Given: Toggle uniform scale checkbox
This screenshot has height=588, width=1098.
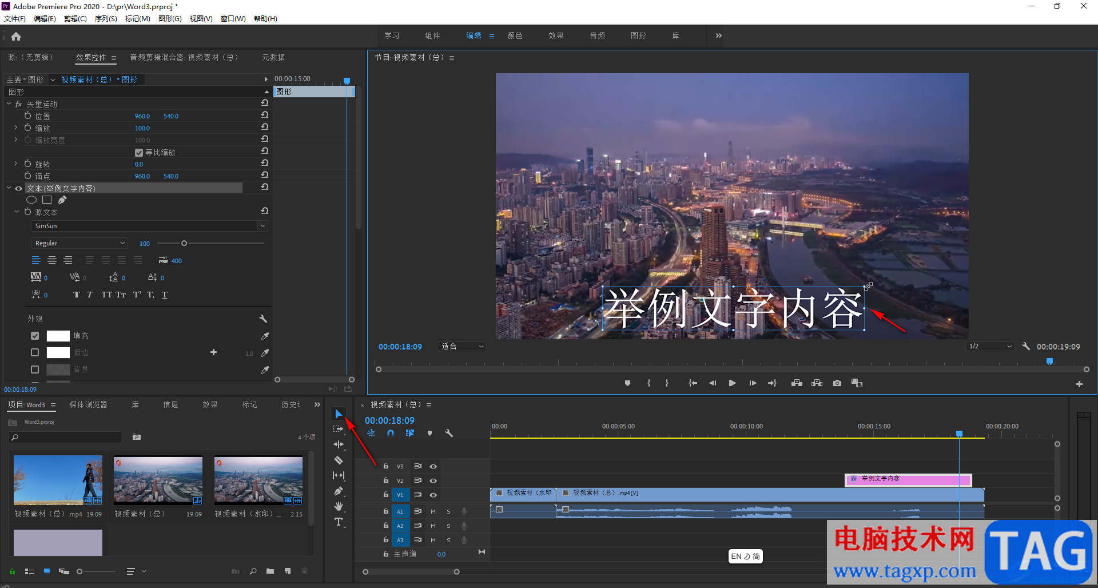Looking at the screenshot, I should (139, 153).
